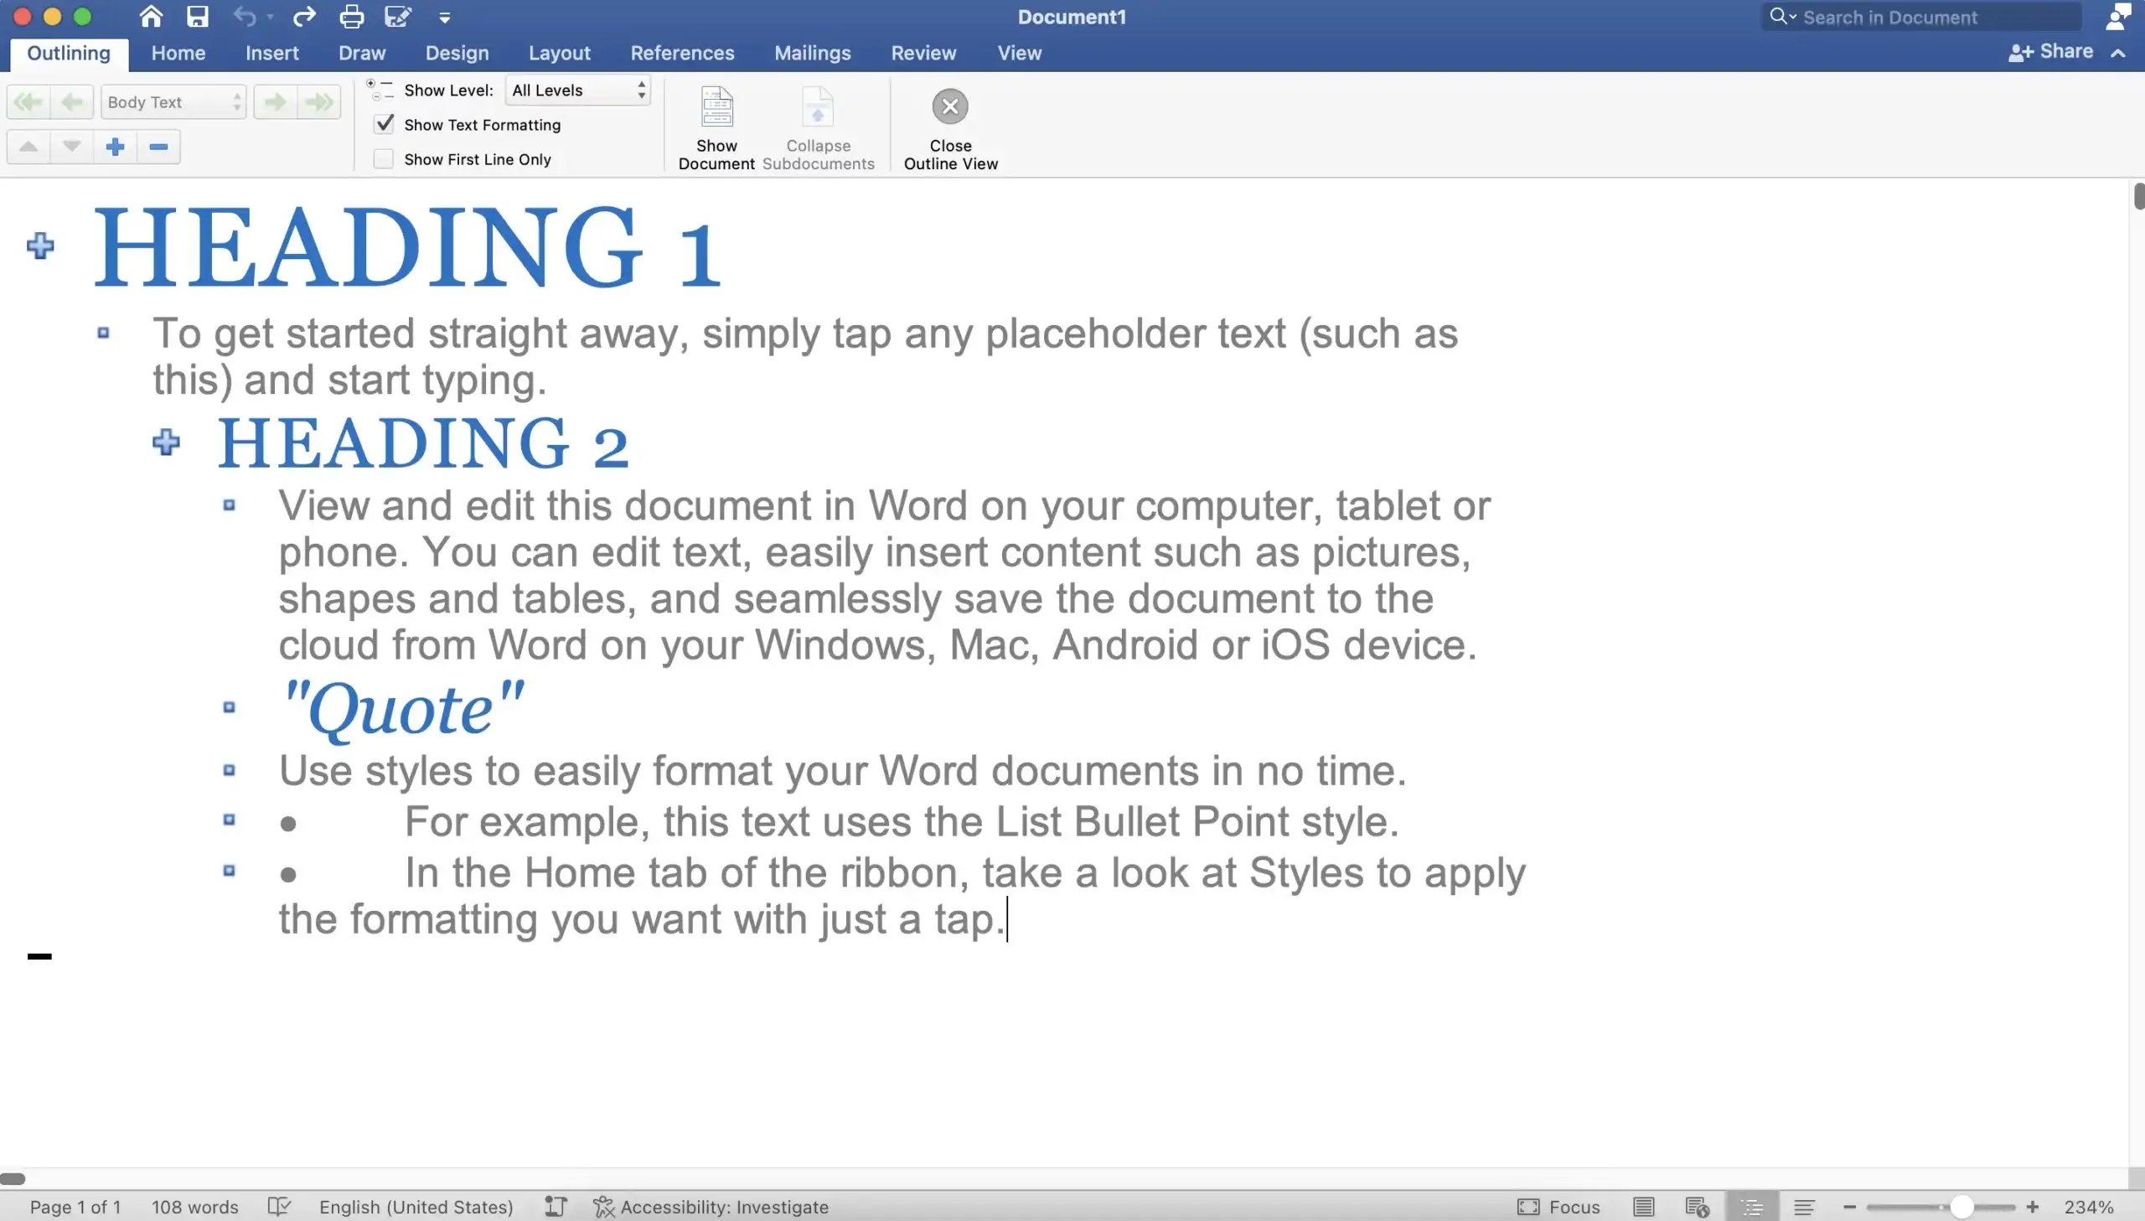Promote selection to Heading 1 with double-left-arrow icon
The width and height of the screenshot is (2145, 1221).
(28, 101)
